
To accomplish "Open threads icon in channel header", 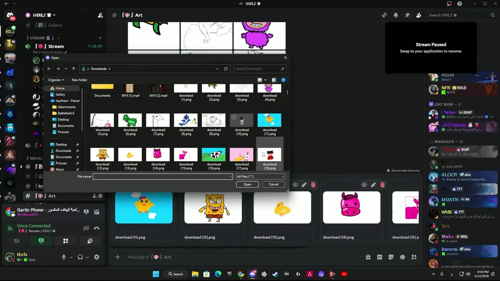I will [384, 15].
